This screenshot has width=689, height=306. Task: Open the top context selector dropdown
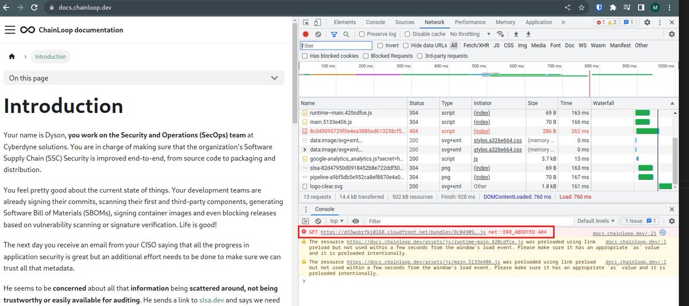337,221
